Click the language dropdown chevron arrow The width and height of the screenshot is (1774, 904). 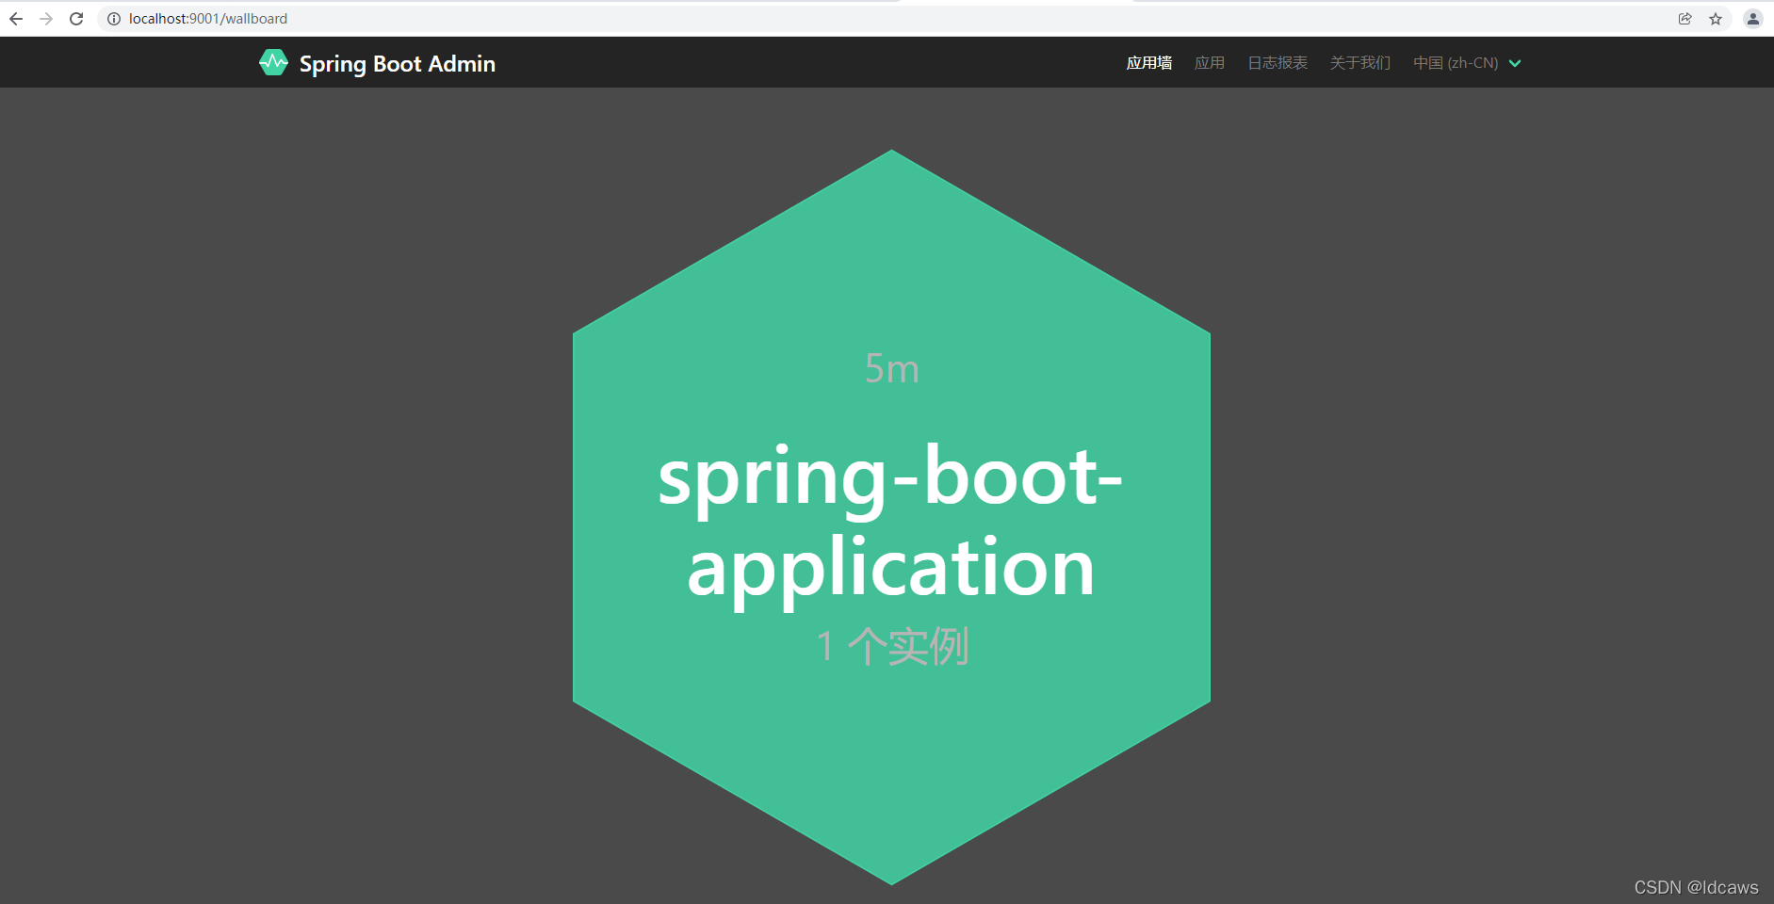(1515, 63)
